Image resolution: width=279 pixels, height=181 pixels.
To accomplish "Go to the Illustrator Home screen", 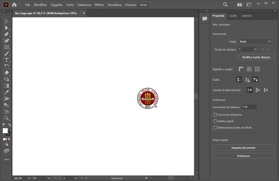I will click(14, 5).
